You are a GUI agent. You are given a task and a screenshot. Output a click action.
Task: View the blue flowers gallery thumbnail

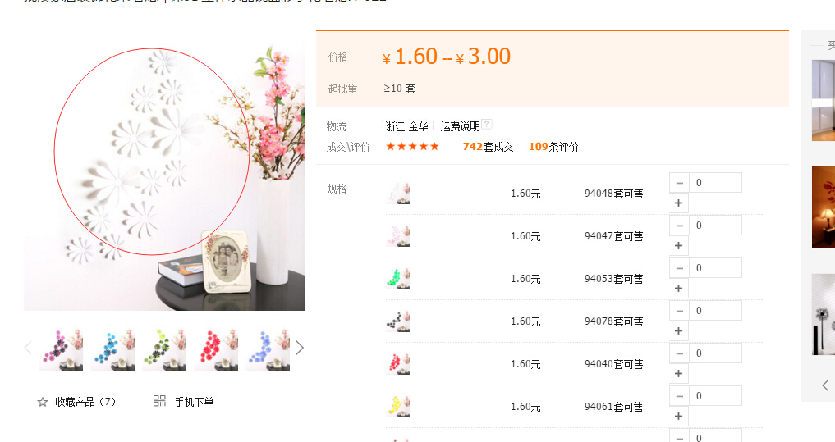(112, 349)
